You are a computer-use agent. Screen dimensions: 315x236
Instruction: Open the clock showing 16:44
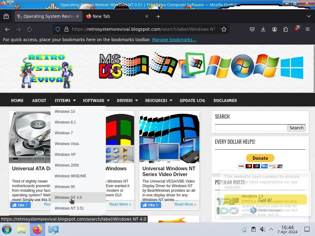pos(287,229)
